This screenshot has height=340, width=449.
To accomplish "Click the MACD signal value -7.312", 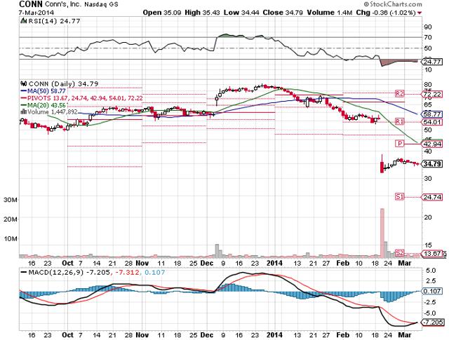I will pos(127,273).
